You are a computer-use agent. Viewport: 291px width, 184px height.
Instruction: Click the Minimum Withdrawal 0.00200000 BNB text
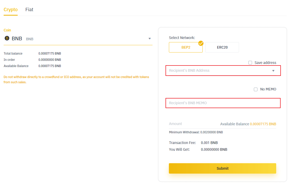(x=196, y=132)
